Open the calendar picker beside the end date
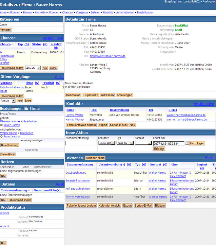 pyautogui.click(x=187, y=143)
